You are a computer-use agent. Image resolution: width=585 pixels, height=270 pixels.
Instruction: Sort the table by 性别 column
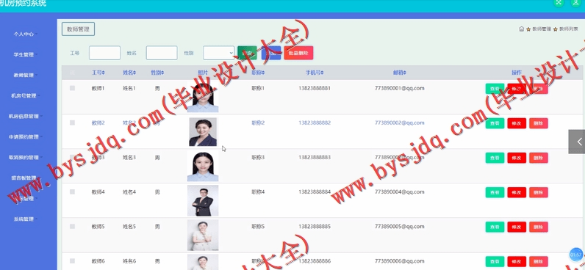[157, 72]
